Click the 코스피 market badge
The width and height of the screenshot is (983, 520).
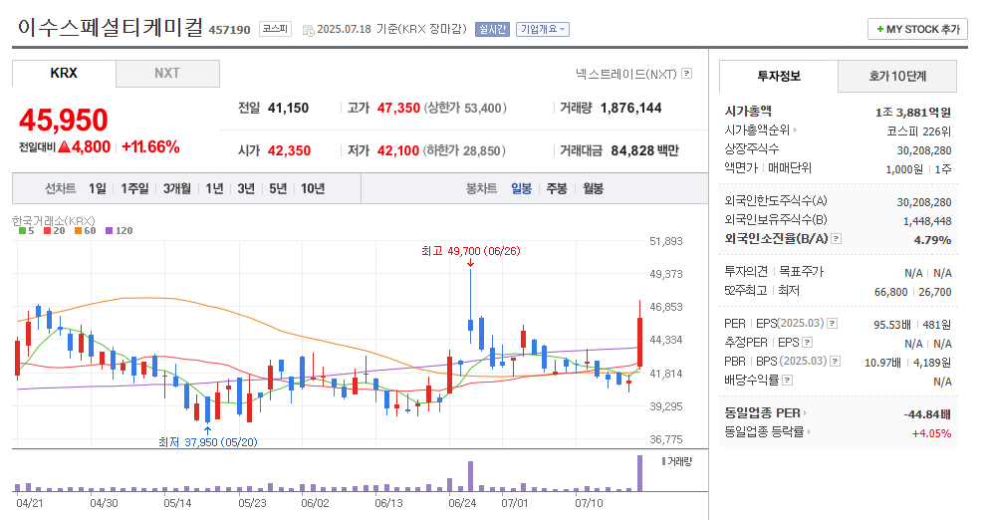[275, 29]
